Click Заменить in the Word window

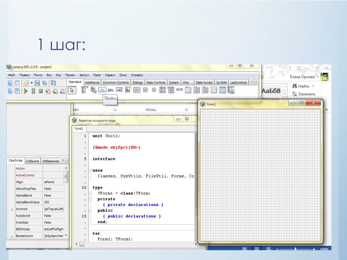pos(303,94)
